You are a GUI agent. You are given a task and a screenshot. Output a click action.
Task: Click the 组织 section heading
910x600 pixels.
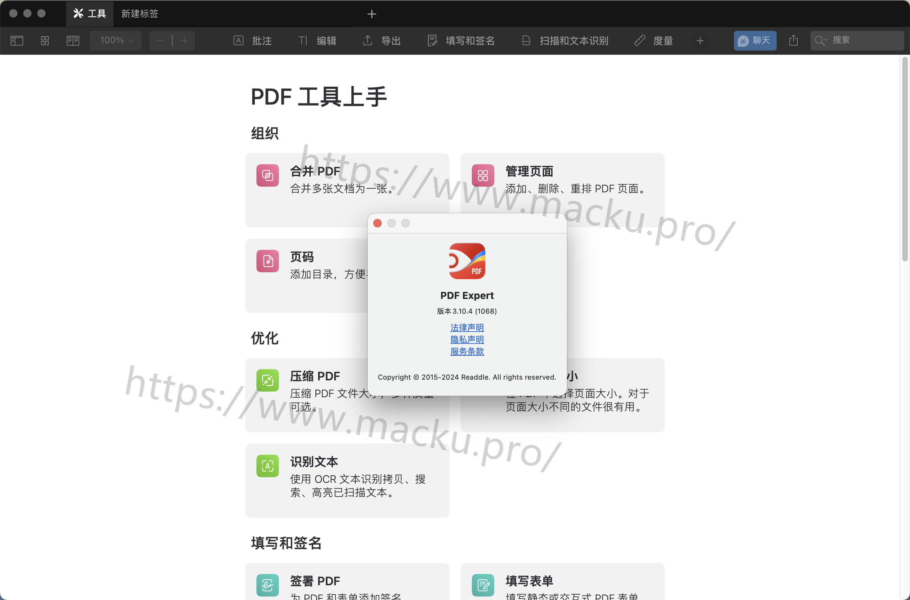coord(265,133)
